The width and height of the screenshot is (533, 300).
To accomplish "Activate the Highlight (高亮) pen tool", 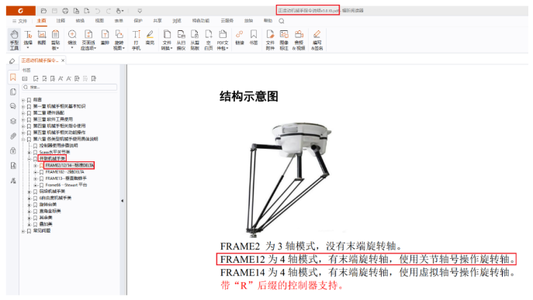I will [150, 37].
